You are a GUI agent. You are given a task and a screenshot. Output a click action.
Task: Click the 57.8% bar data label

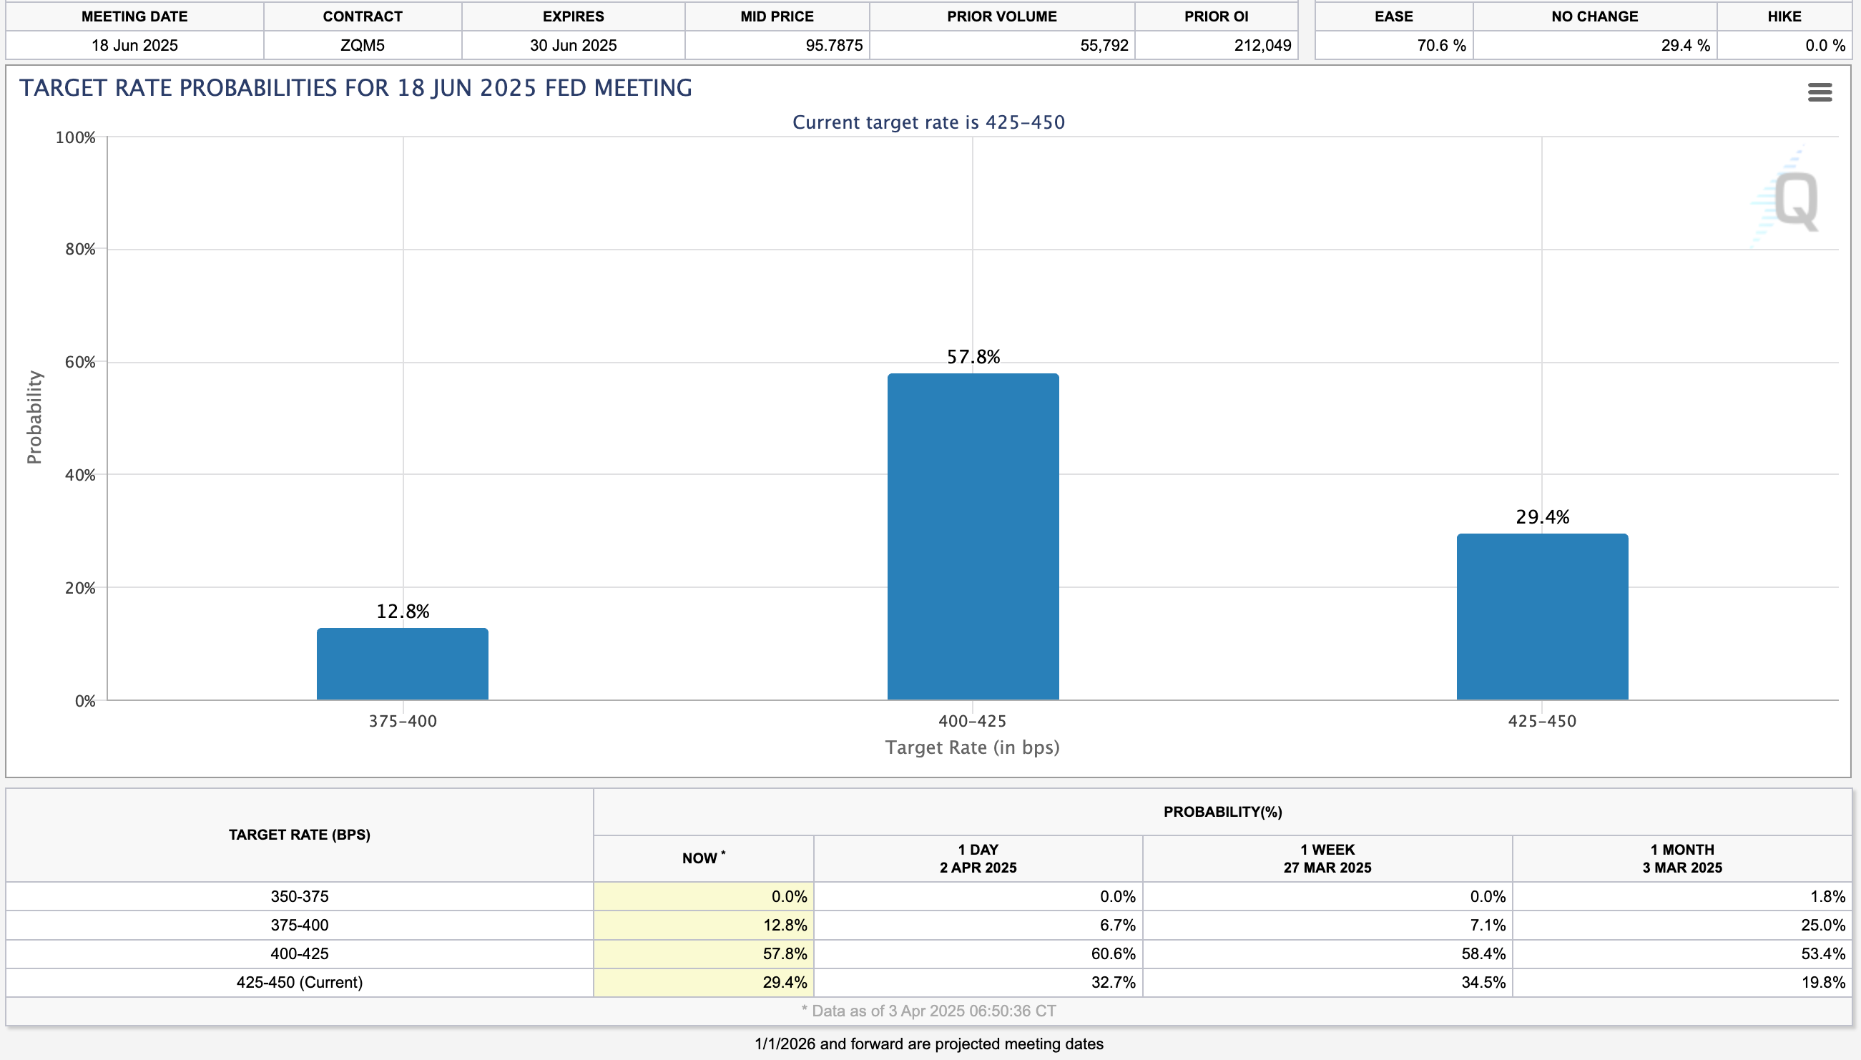coord(973,357)
